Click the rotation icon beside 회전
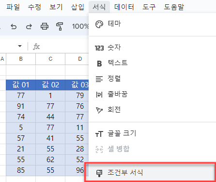Viewport: 216px width, 182px height. pos(99,110)
